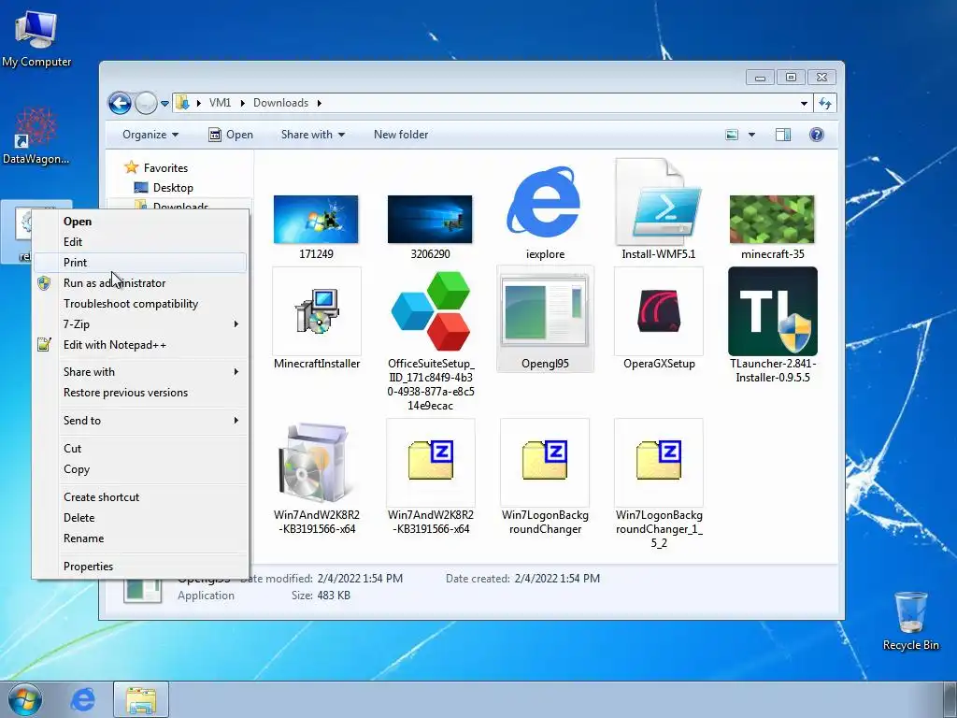Select Restore previous versions

coord(140,393)
